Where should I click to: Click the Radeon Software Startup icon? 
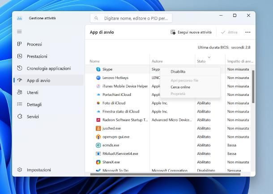[x=98, y=120]
